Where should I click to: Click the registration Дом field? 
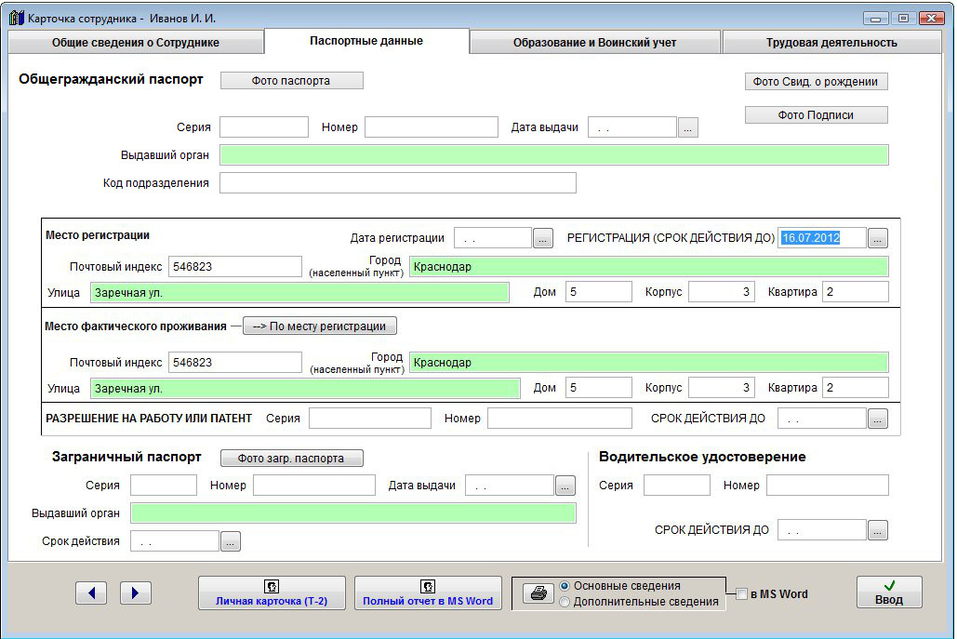click(x=599, y=292)
